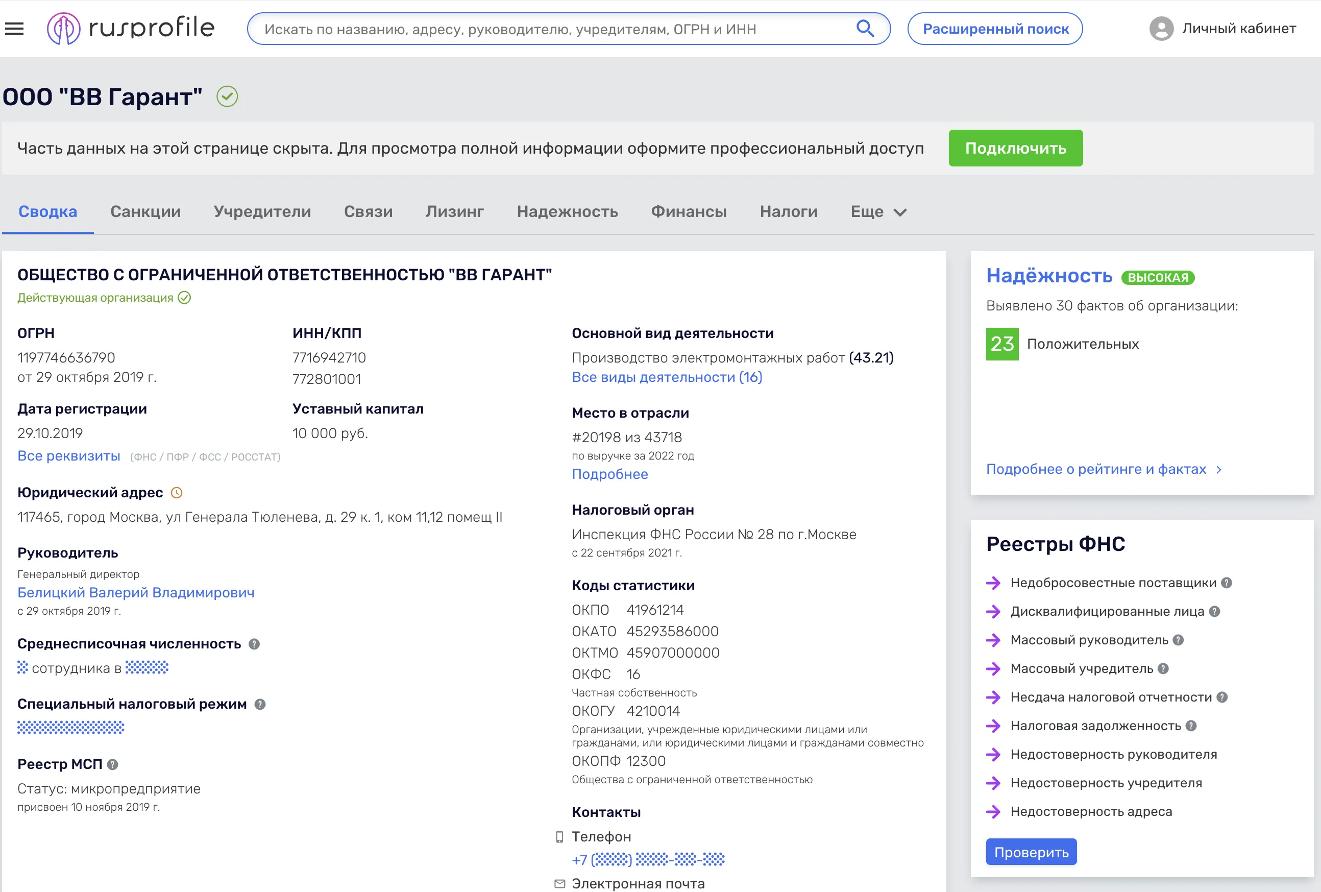
Task: Click help icon next to Дисквалифицированные лица
Action: point(1214,612)
